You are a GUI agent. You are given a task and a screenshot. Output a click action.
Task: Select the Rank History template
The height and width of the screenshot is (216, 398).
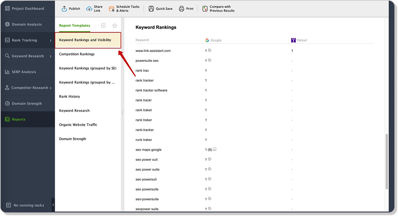[x=69, y=96]
